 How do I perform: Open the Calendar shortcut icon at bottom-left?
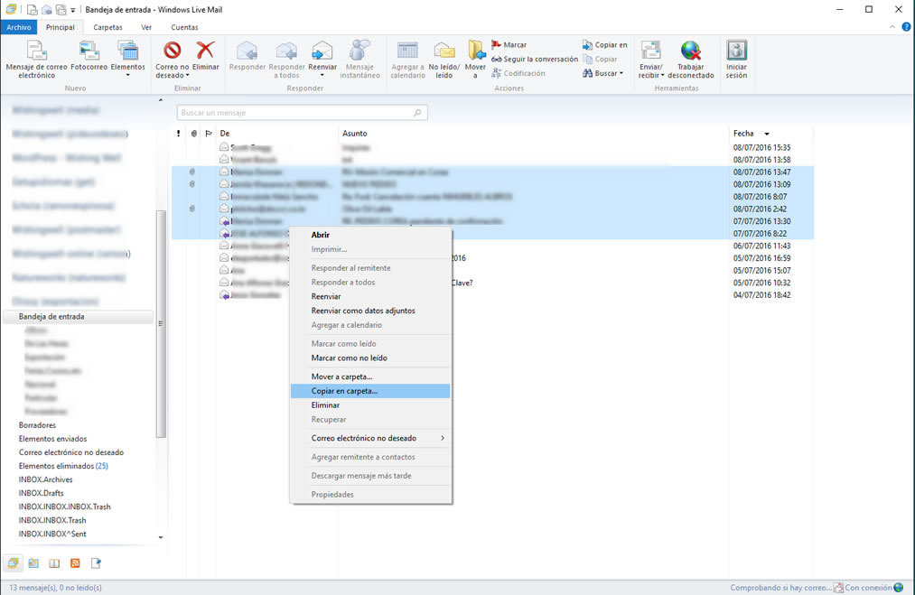33,562
